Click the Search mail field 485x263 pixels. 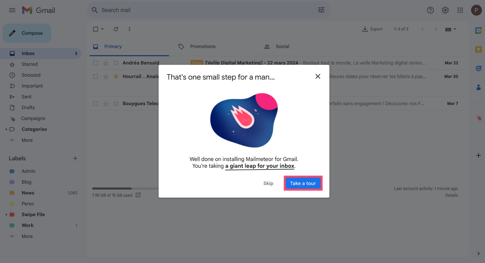[x=209, y=10]
